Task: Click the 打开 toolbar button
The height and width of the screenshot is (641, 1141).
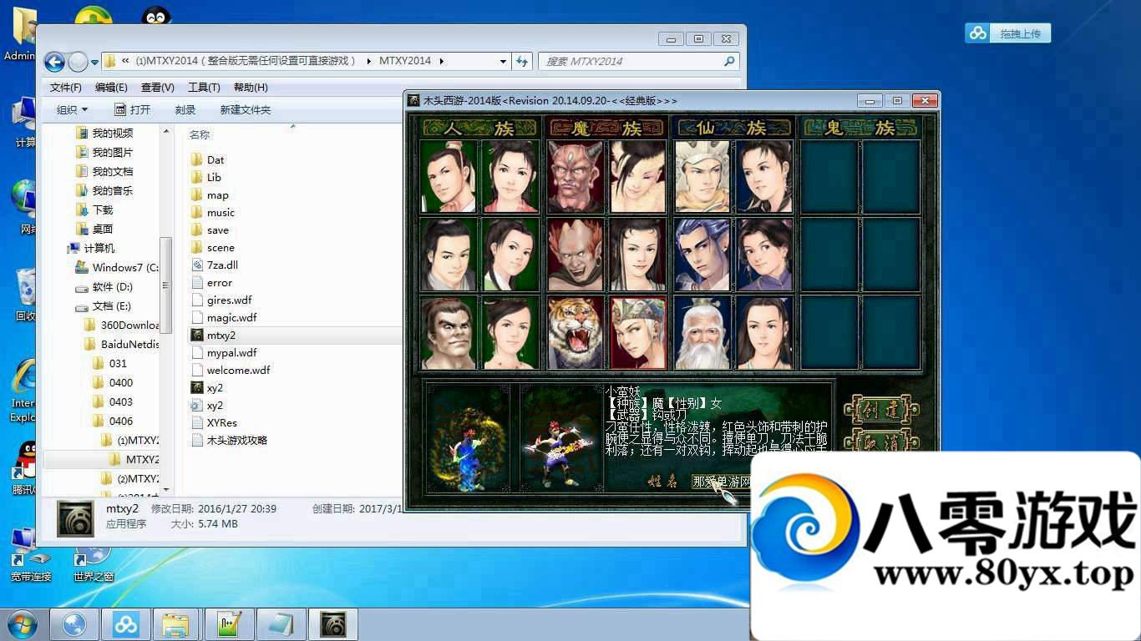Action: click(x=133, y=110)
